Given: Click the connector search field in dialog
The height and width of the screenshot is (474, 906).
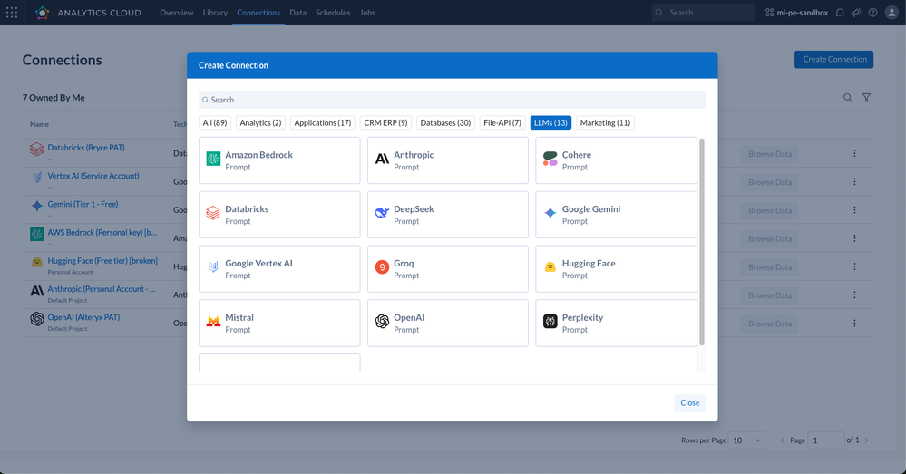Looking at the screenshot, I should [x=452, y=100].
